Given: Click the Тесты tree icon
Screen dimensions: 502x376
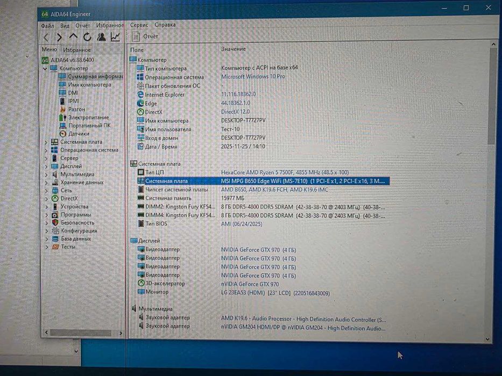Looking at the screenshot, I should [55, 247].
